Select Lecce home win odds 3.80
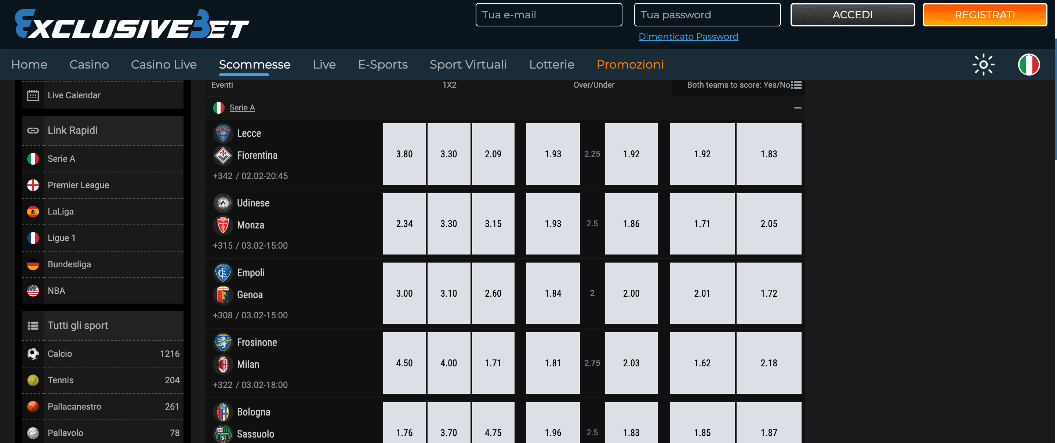Viewport: 1057px width, 443px height. point(404,154)
